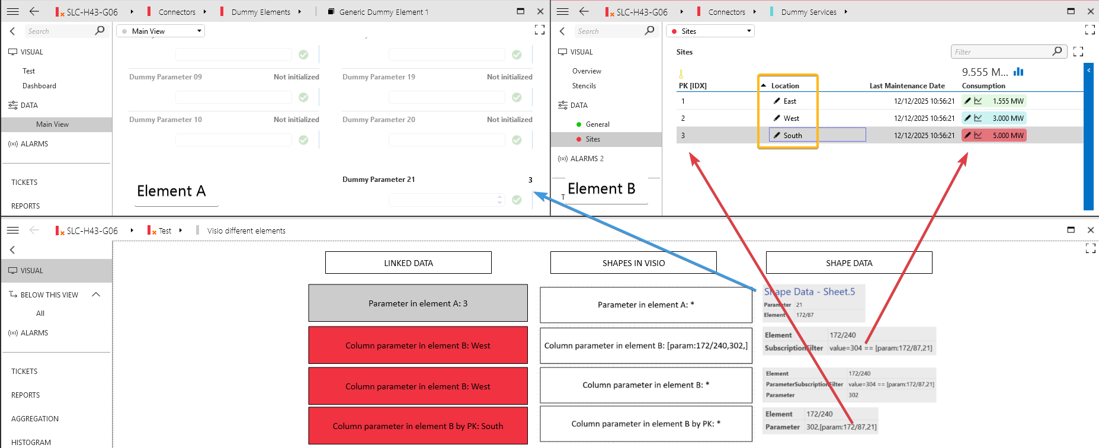This screenshot has width=1099, height=448.
Task: Open the Sites page dropdown
Action: point(710,31)
